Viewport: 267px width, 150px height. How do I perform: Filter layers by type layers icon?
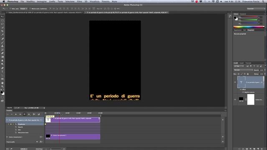point(254,66)
